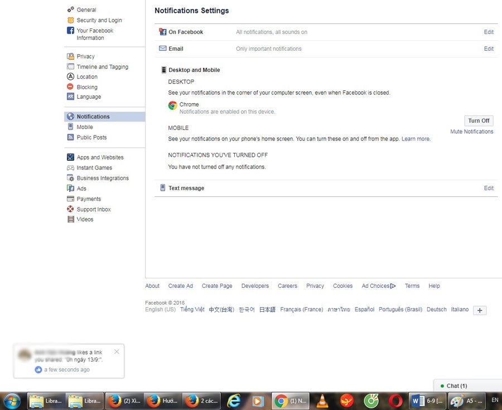
Task: Turn Off Chrome desktop notifications
Action: coord(479,120)
